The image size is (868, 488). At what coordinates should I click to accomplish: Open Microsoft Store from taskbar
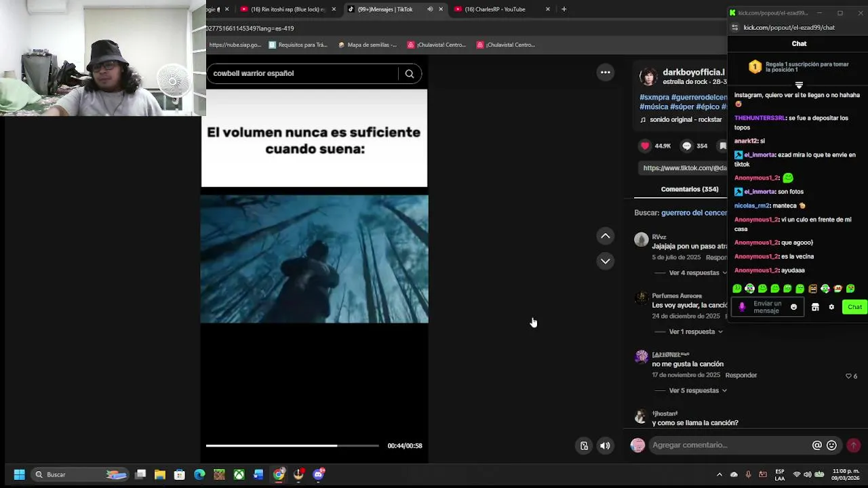[x=180, y=474]
